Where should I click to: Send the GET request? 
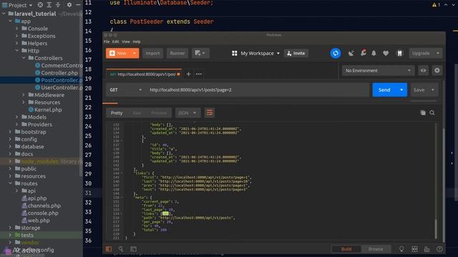pyautogui.click(x=384, y=90)
